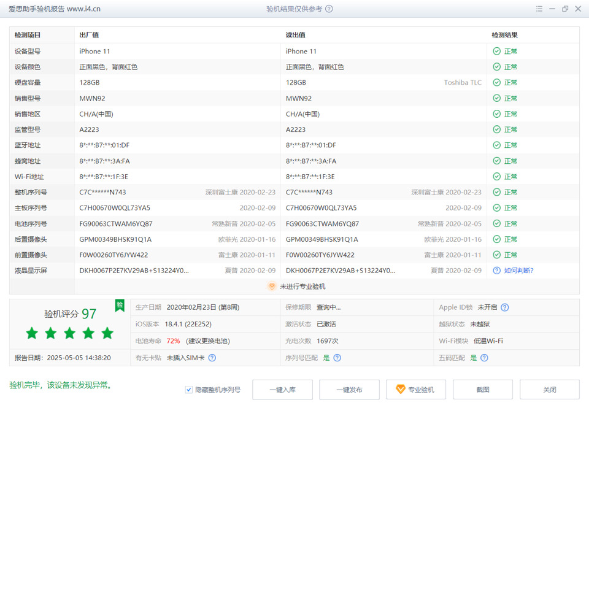Click 低温Wi-Fi module value

[x=488, y=341]
